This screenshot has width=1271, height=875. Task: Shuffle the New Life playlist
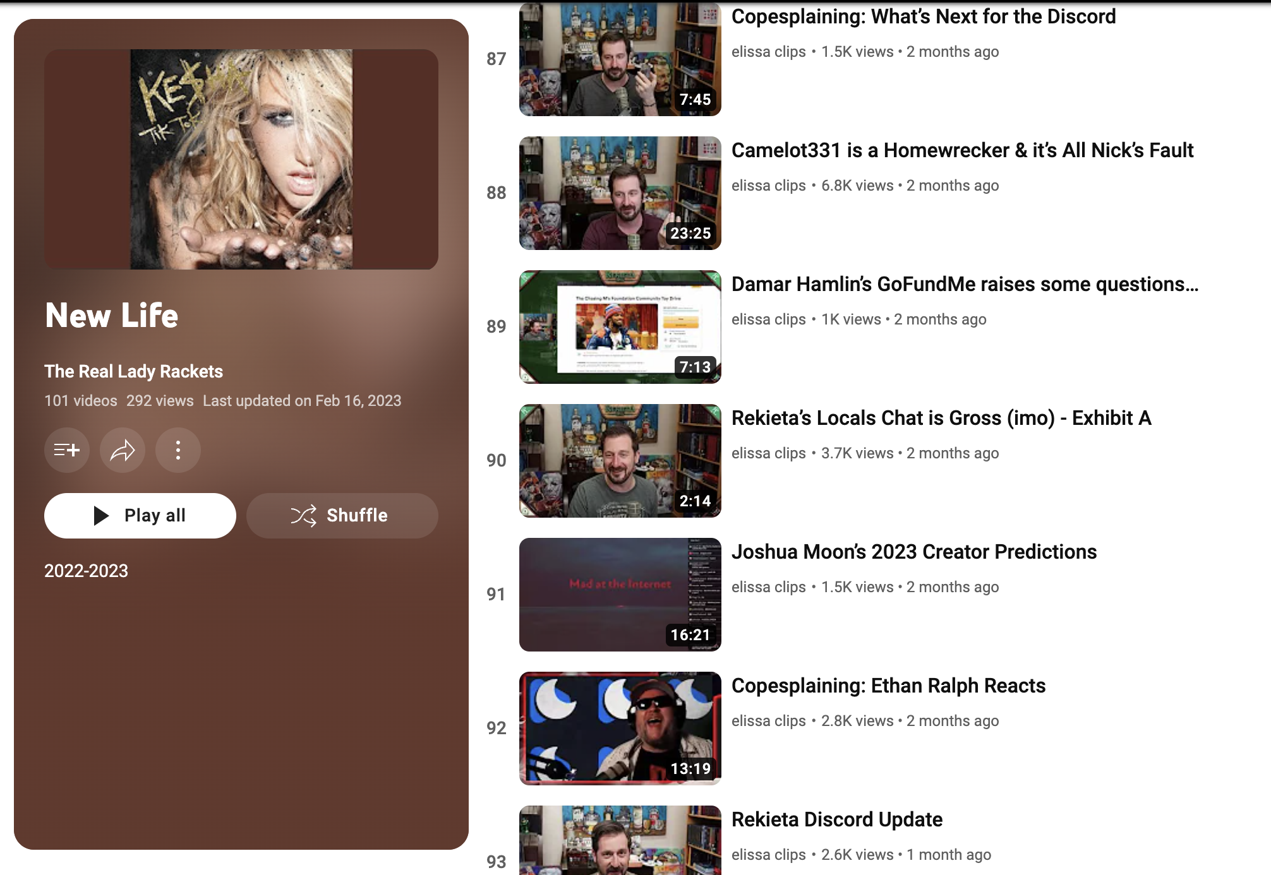click(x=342, y=516)
